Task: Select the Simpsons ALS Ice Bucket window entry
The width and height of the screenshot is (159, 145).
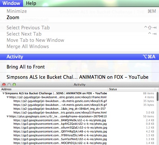Action: coord(79,77)
